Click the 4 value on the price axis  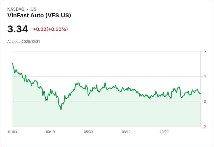[205, 76]
